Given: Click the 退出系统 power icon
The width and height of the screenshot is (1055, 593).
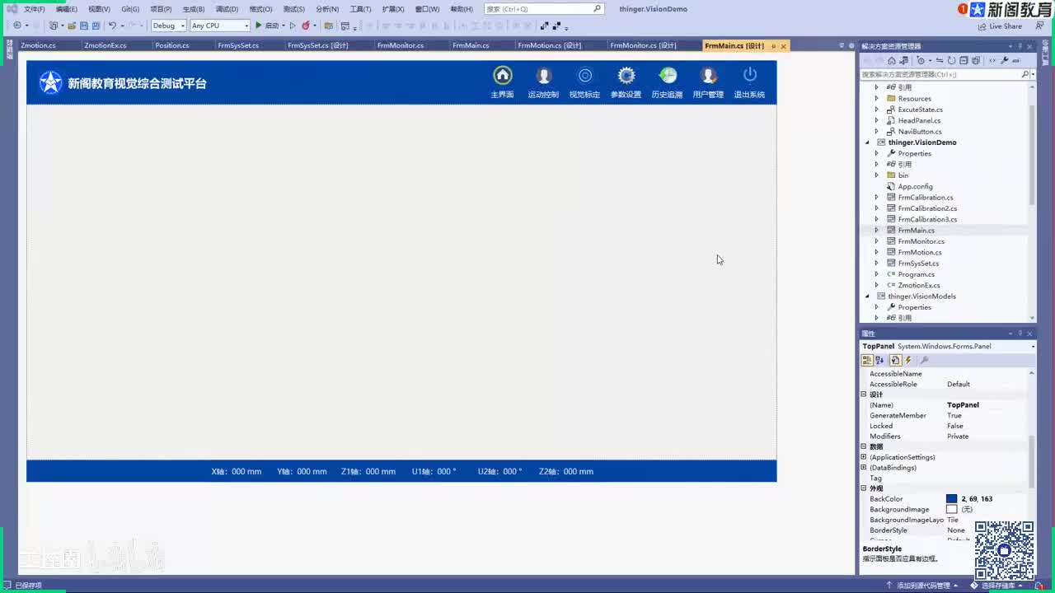Looking at the screenshot, I should pyautogui.click(x=750, y=76).
